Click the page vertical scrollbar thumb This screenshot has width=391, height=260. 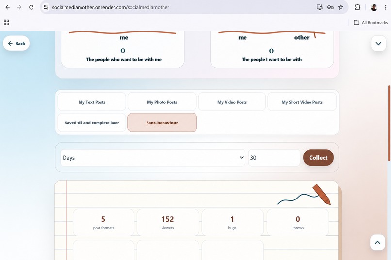point(389,123)
